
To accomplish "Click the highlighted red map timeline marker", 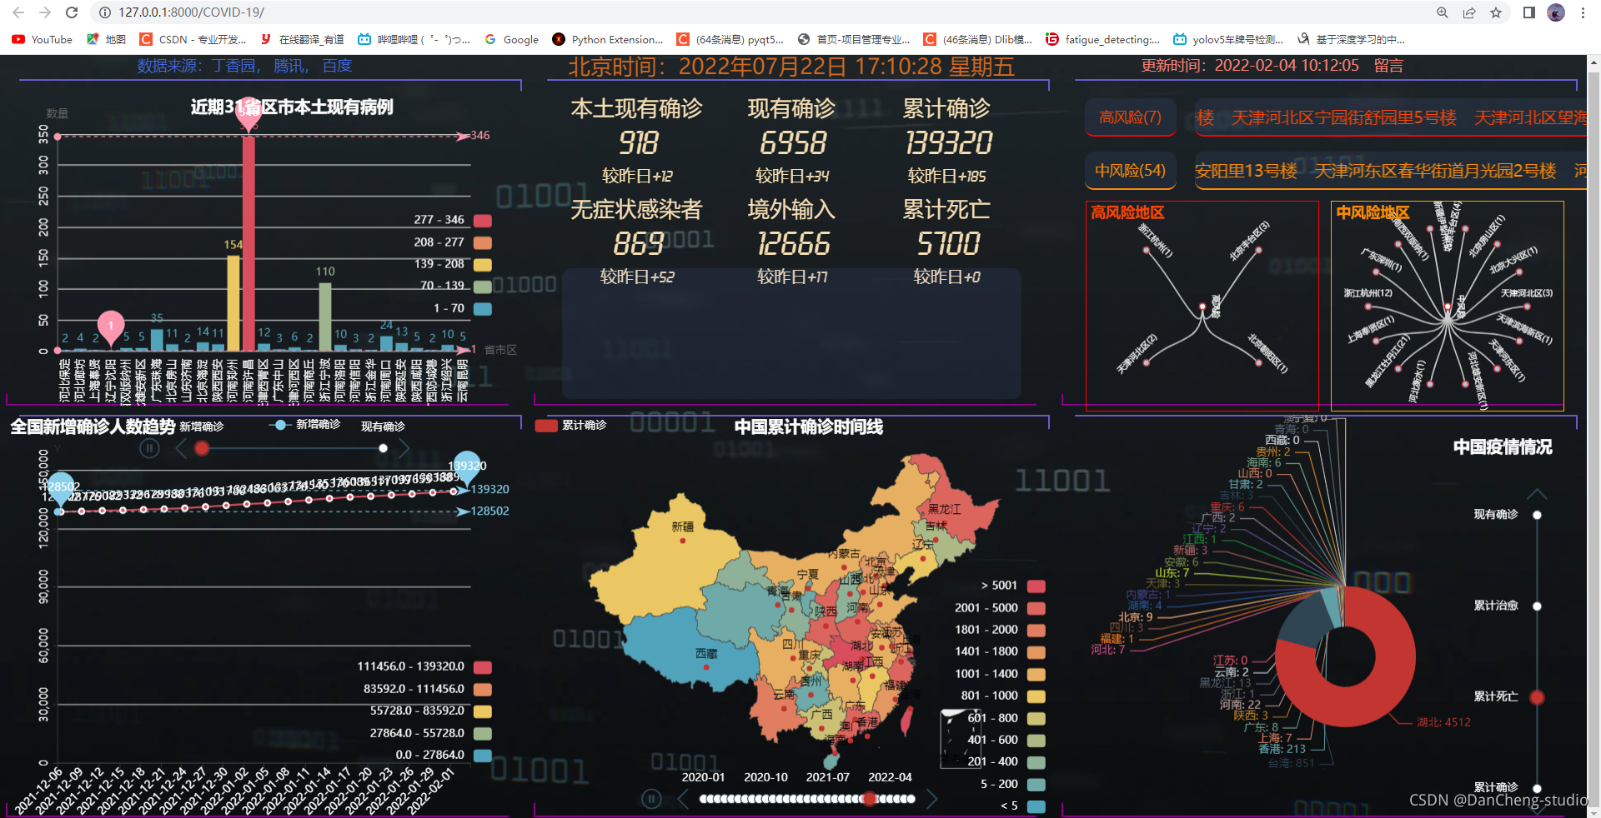I will tap(870, 799).
